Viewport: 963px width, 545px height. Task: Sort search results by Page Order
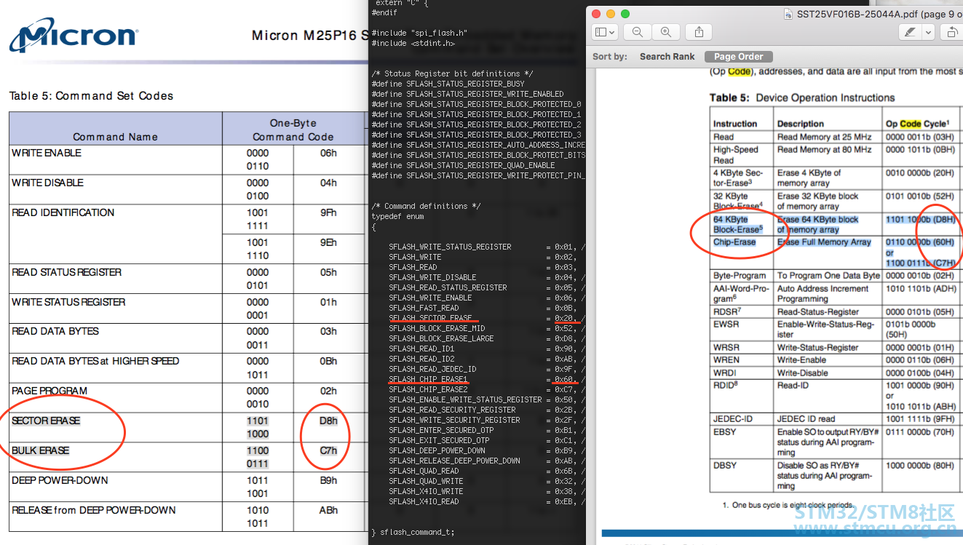(739, 56)
